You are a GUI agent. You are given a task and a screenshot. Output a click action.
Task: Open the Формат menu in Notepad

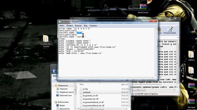point(78,26)
